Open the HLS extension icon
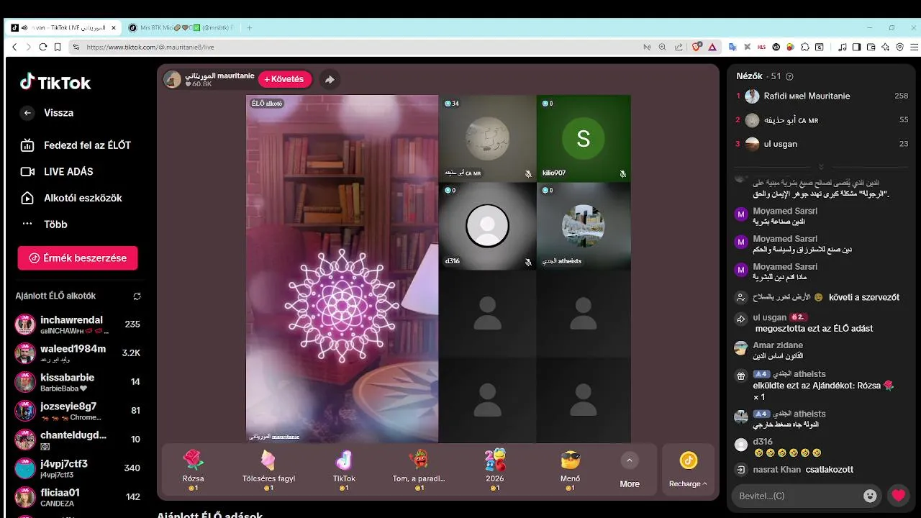921x518 pixels. click(762, 47)
